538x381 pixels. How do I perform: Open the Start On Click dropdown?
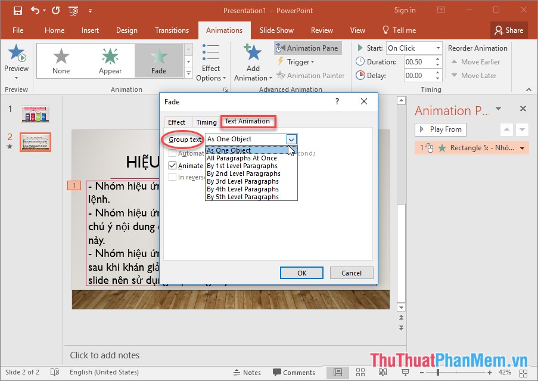[x=439, y=48]
